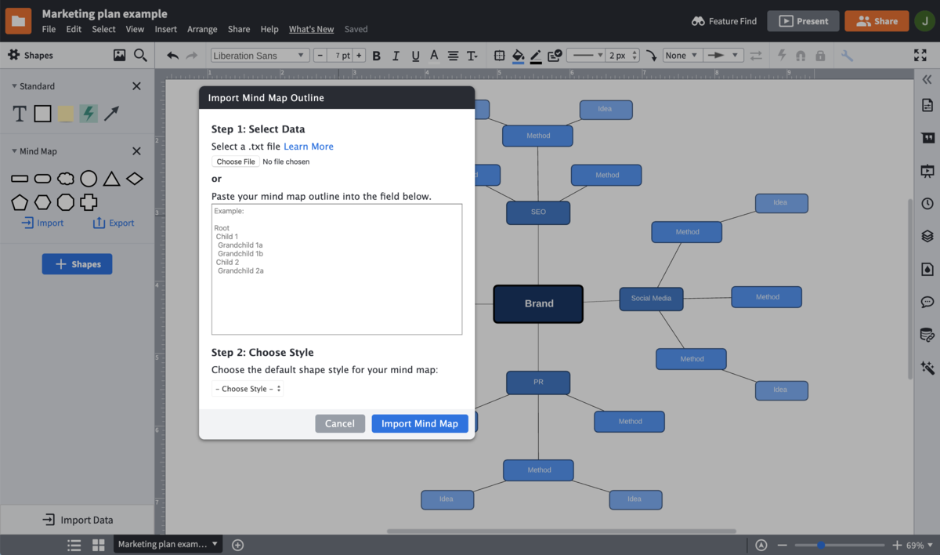Screen dimensions: 940x555
Task: Toggle italic text formatting
Action: click(x=396, y=56)
